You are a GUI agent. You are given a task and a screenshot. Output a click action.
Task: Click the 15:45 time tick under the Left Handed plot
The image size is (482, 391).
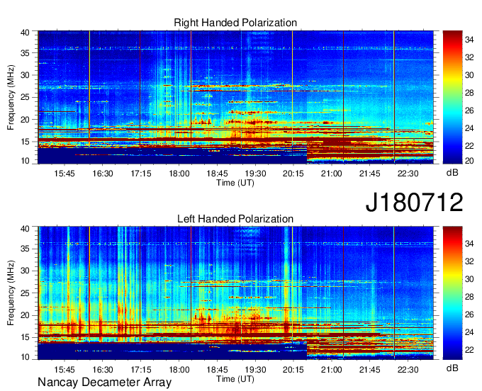pos(65,369)
